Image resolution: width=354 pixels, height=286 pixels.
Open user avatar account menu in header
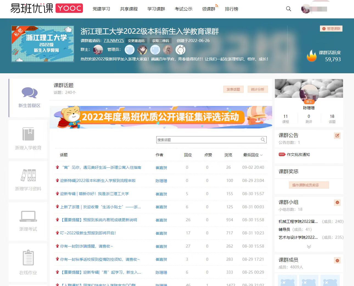[x=305, y=9]
